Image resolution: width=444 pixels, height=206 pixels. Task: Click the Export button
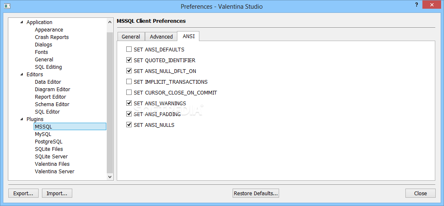coord(23,193)
